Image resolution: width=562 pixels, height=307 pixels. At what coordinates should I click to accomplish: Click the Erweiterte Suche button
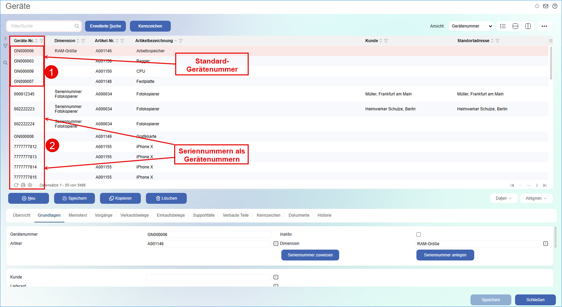105,26
